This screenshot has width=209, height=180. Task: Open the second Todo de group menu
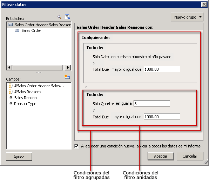point(95,95)
